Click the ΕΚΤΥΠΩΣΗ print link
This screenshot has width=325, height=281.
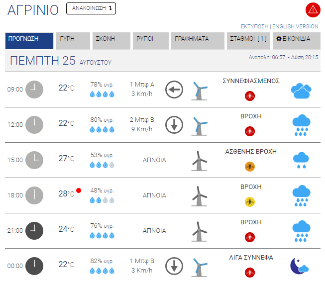point(254,26)
